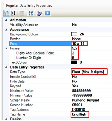The height and width of the screenshot is (121, 112).
Task: Click the blue plus toolbar icon
Action: tap(47, 13)
